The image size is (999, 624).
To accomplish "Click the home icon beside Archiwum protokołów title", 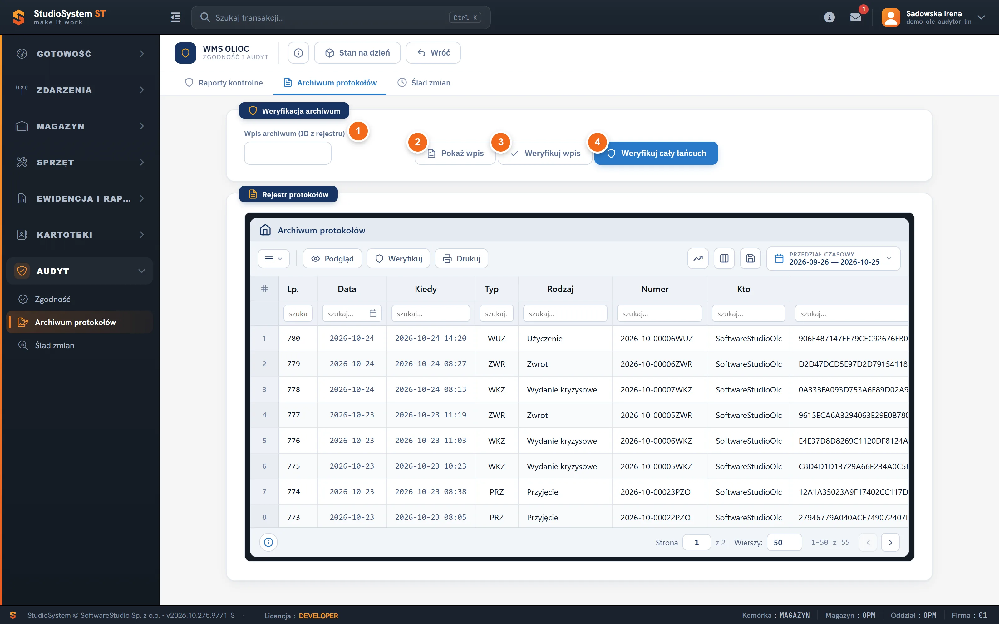I will pyautogui.click(x=265, y=230).
